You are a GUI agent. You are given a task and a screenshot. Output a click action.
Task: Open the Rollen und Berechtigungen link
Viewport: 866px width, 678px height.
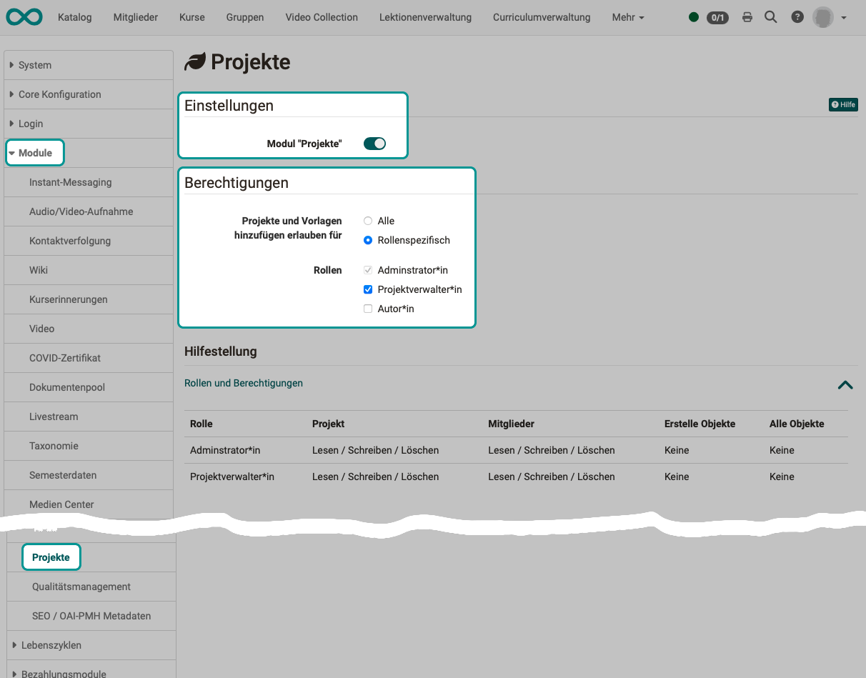tap(243, 383)
